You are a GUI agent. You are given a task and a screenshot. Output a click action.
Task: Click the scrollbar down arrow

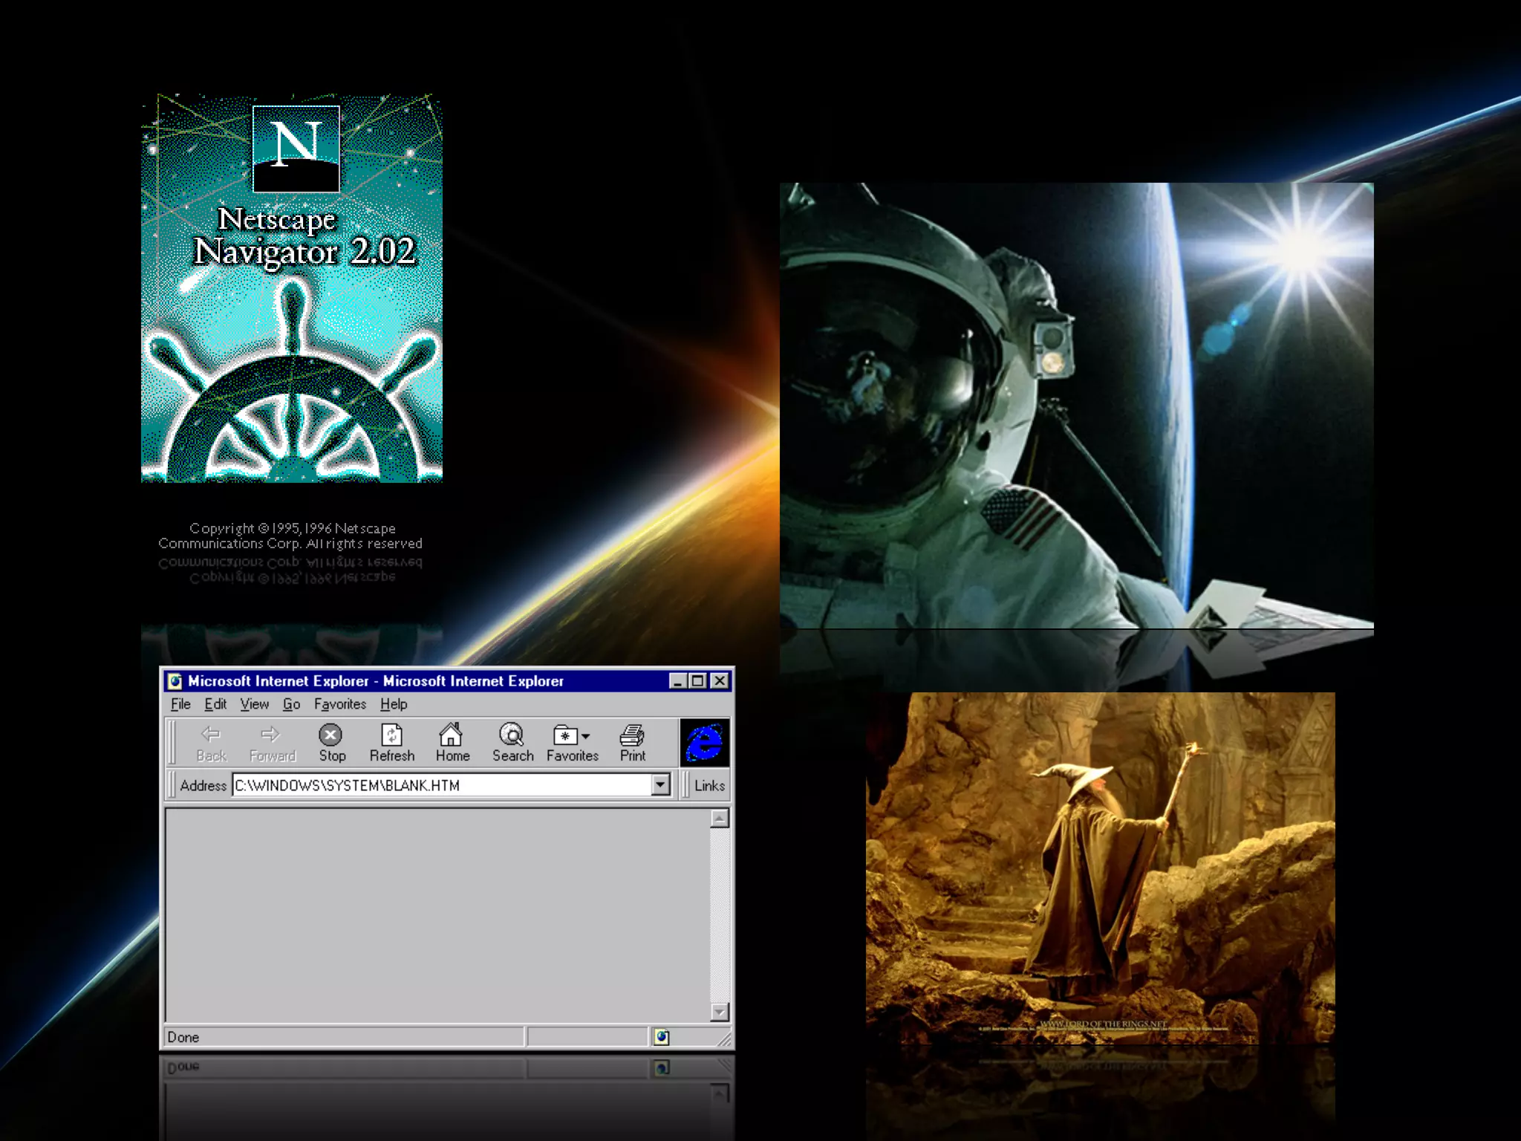[719, 1012]
